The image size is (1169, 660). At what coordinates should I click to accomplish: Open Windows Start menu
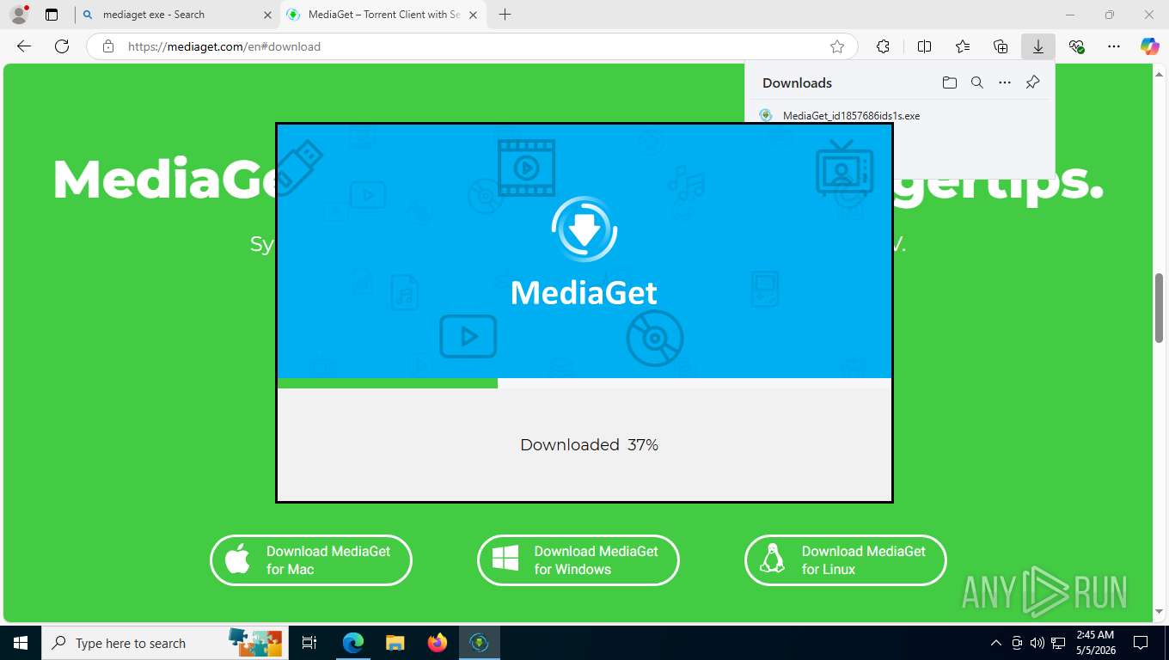(21, 643)
